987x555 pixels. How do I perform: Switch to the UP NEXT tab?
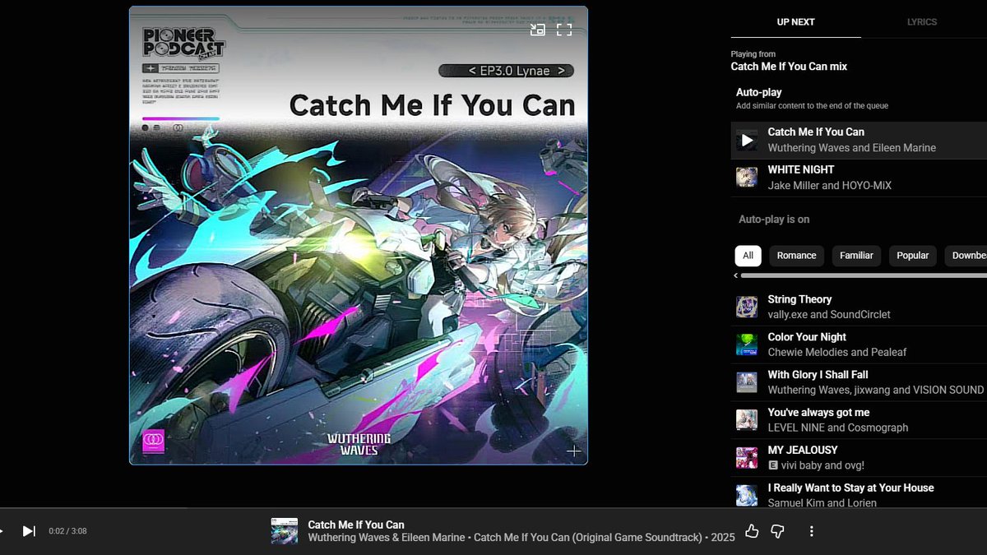pos(796,22)
